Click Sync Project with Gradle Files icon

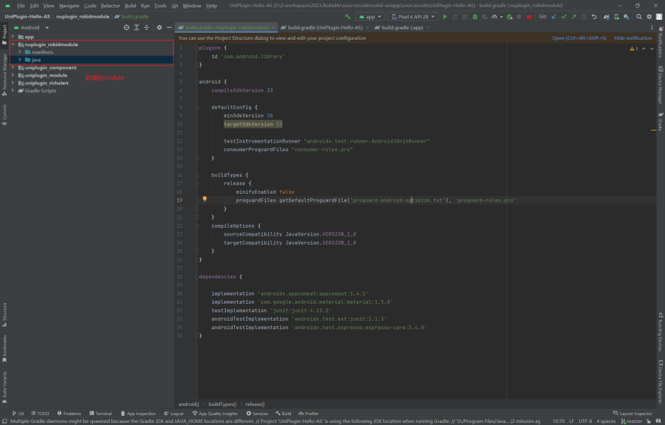[x=607, y=16]
